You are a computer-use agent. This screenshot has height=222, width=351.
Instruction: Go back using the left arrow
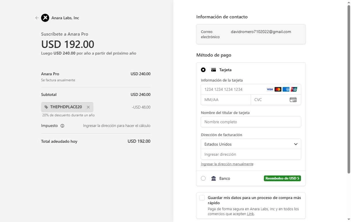tap(37, 18)
